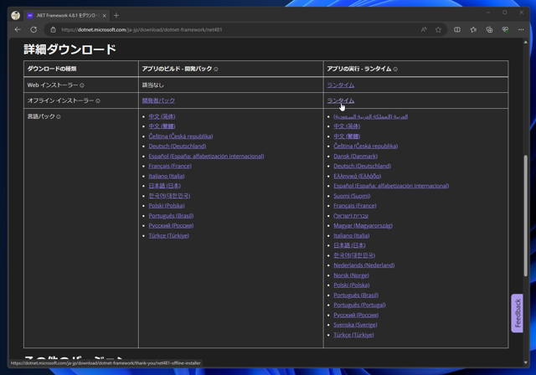Select the .NET Framework 4.8.1 tab
536x375 pixels.
click(67, 15)
